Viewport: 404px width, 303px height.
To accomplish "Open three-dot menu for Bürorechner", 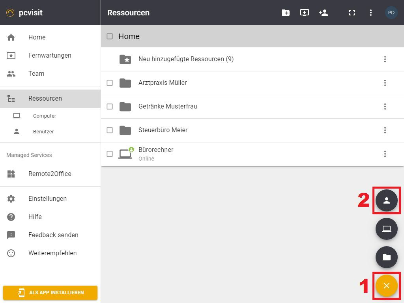I will (385, 154).
